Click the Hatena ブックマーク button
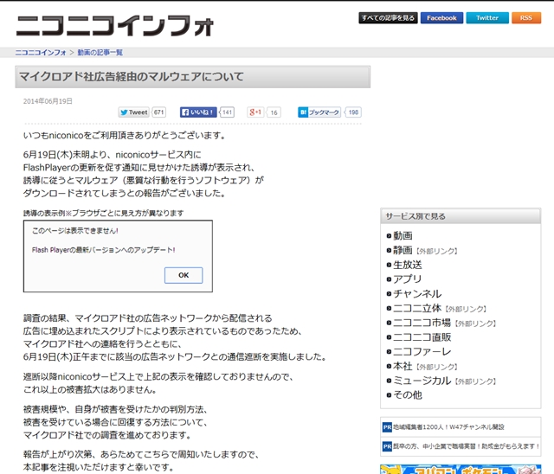Viewport: 554px width, 474px height. click(319, 112)
